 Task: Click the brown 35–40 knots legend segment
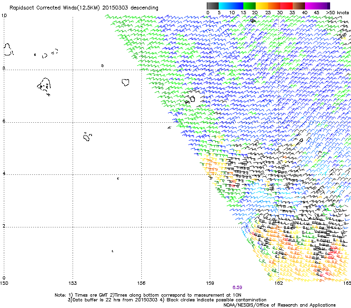(x=299, y=6)
